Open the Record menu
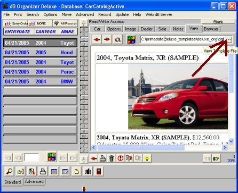The image size is (238, 193). coord(105,14)
